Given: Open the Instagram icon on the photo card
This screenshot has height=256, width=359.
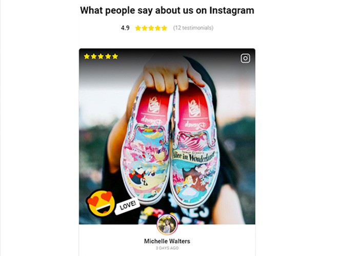Looking at the screenshot, I should click(x=245, y=58).
